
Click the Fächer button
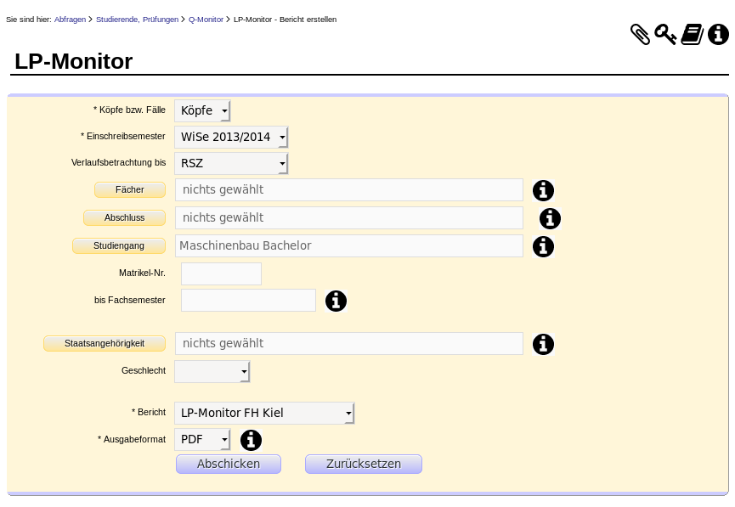pyautogui.click(x=130, y=189)
